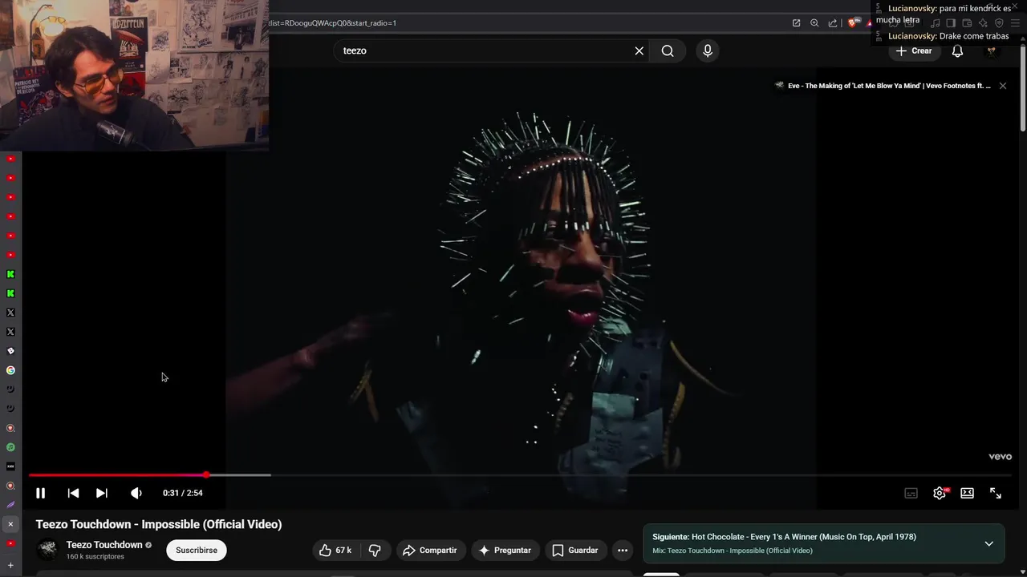Open the Teezo Touchdown channel name link
The height and width of the screenshot is (577, 1027).
[104, 545]
